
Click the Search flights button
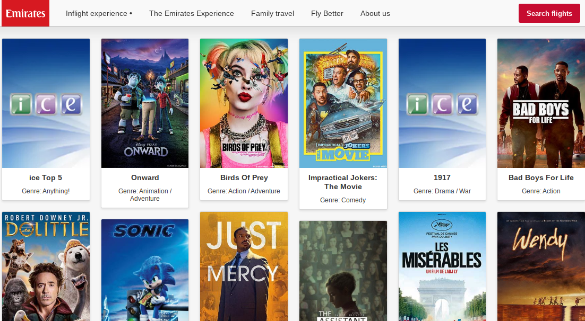click(549, 13)
